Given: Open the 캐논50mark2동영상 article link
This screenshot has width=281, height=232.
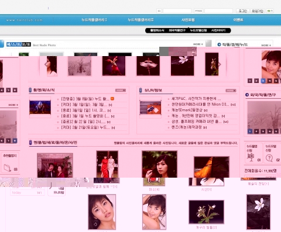Looking at the screenshot, I should [x=187, y=110].
